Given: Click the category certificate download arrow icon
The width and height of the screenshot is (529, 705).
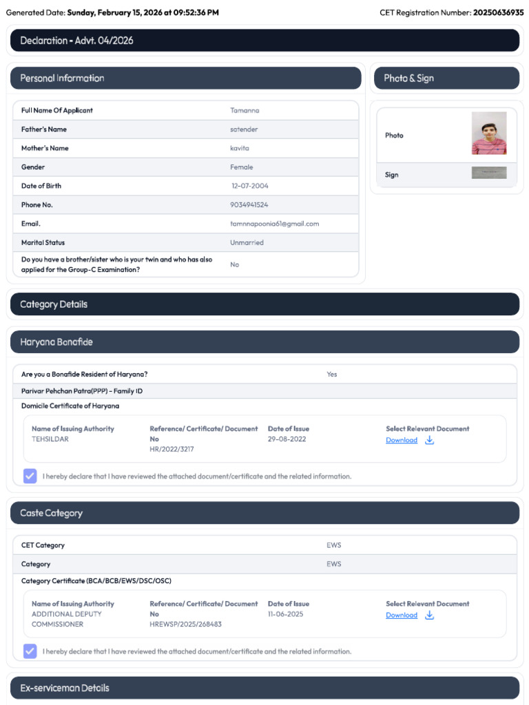Looking at the screenshot, I should tap(430, 615).
